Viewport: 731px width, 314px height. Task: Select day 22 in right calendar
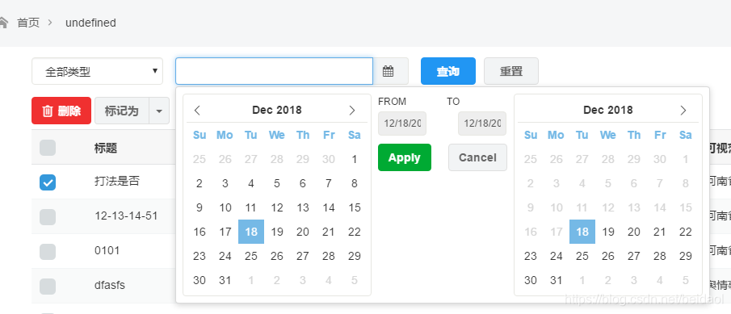coord(685,232)
